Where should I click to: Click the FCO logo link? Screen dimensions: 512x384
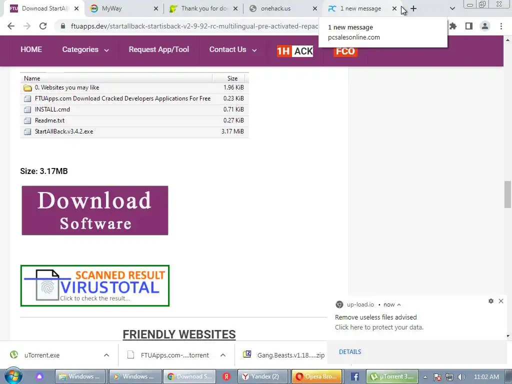tap(345, 51)
